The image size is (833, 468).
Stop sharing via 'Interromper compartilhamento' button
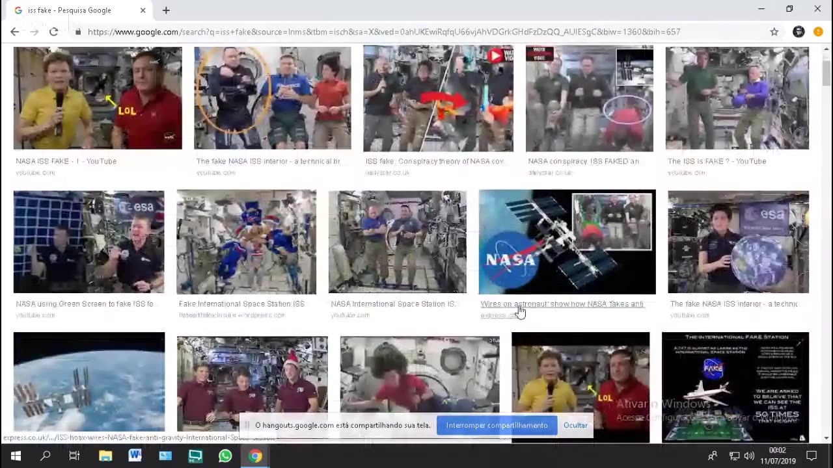tap(497, 425)
